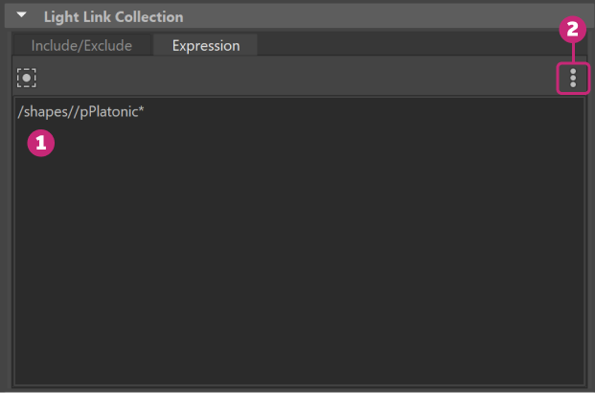Select the Expression tab
Image resolution: width=595 pixels, height=393 pixels.
point(206,45)
